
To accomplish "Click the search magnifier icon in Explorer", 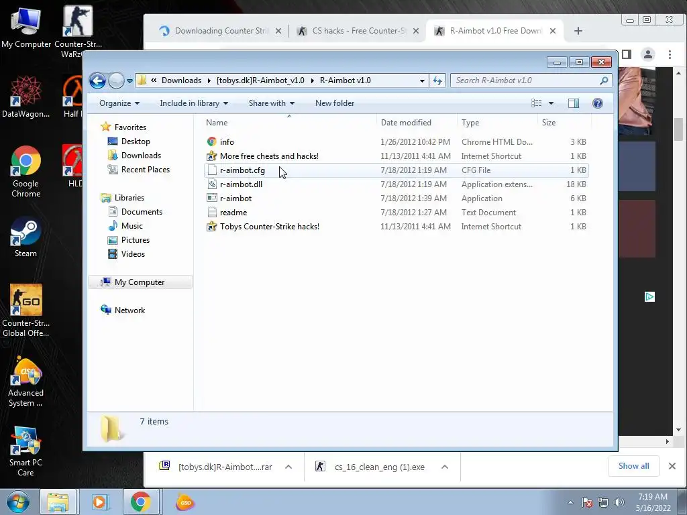I will 604,80.
